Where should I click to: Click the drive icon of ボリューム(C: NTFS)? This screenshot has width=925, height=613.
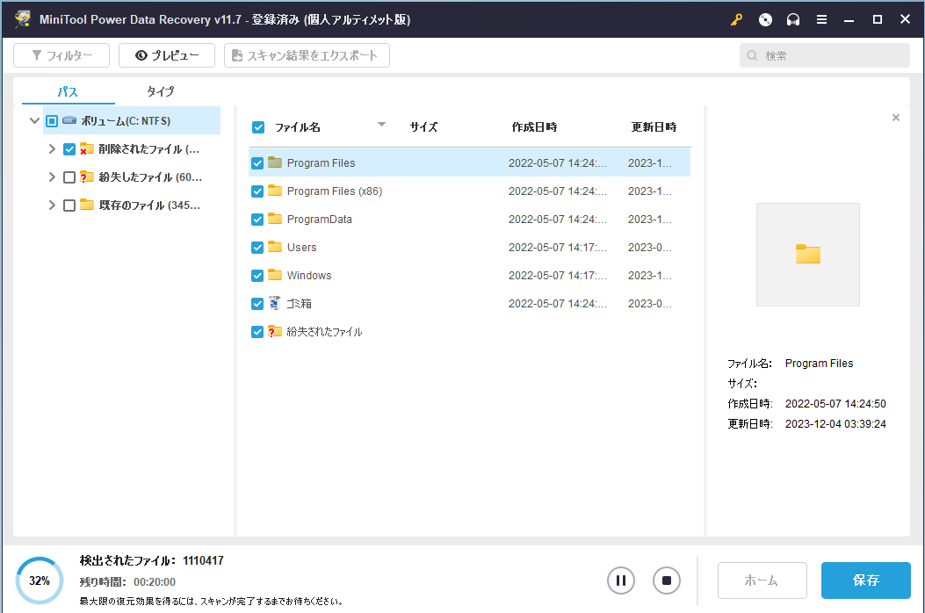coord(69,120)
